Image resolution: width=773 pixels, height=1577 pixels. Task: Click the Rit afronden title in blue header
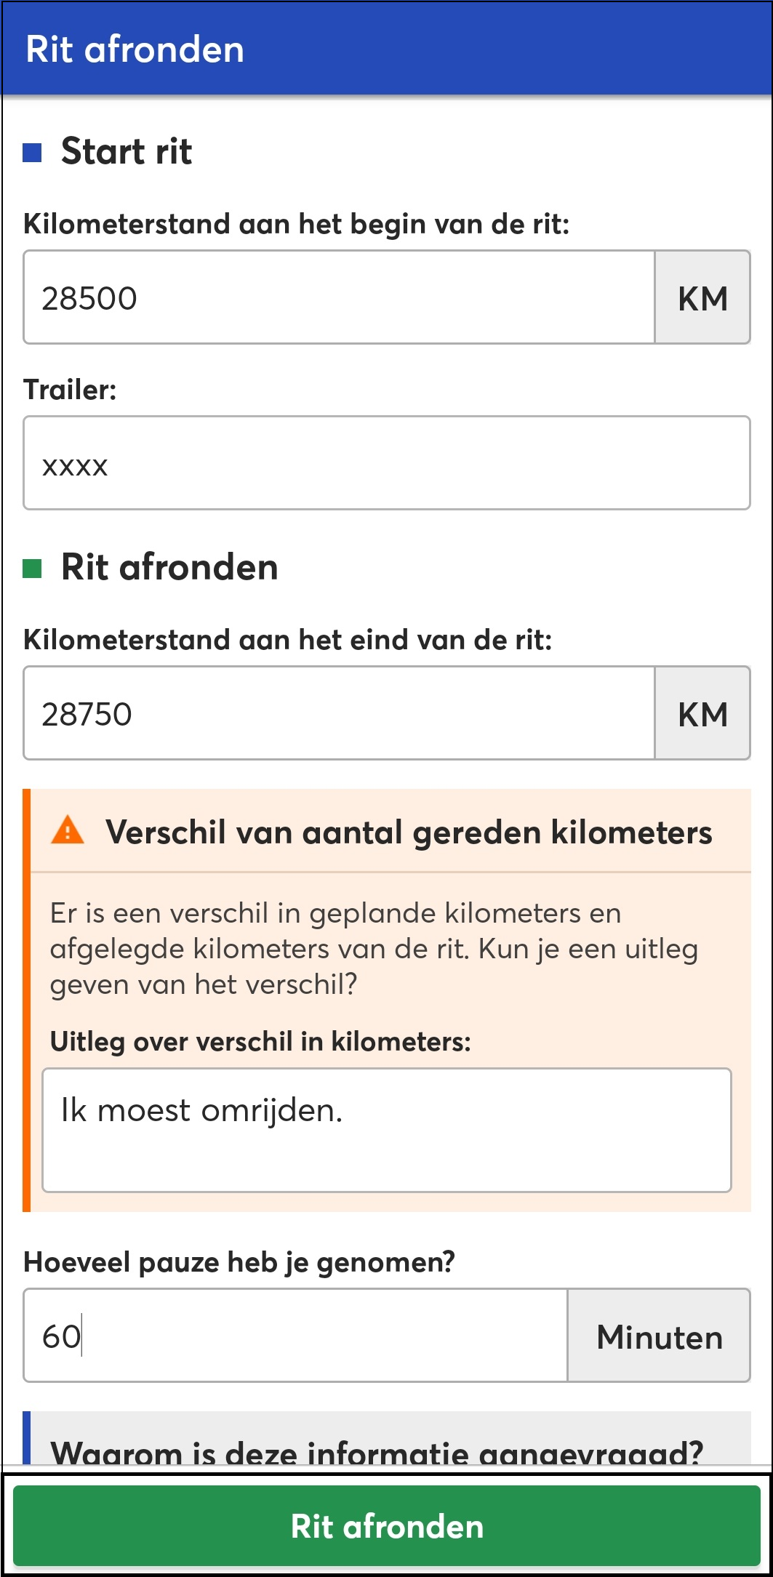click(135, 49)
